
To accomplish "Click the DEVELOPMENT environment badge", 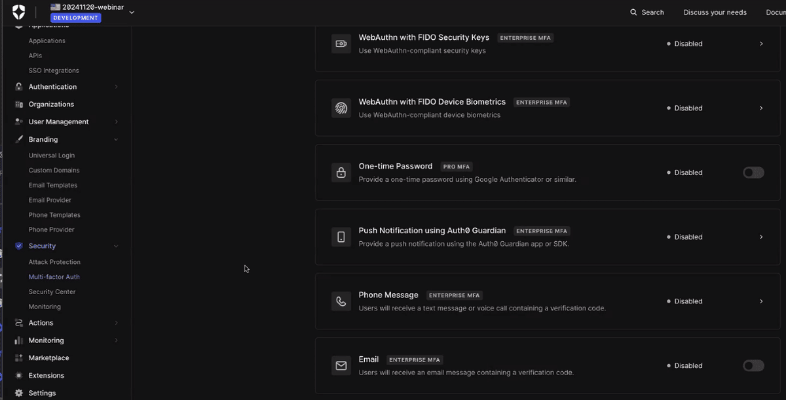I will point(75,18).
